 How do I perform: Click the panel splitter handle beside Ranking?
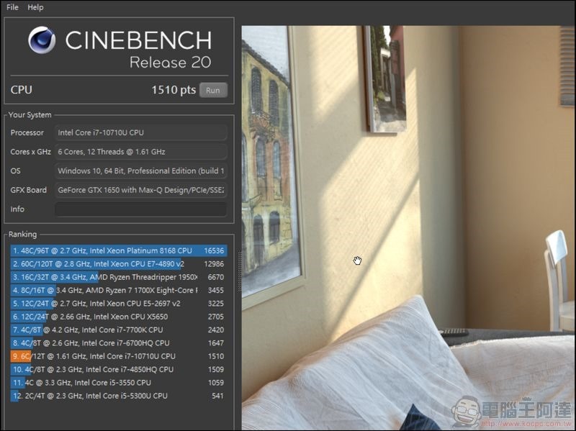pyautogui.click(x=240, y=272)
